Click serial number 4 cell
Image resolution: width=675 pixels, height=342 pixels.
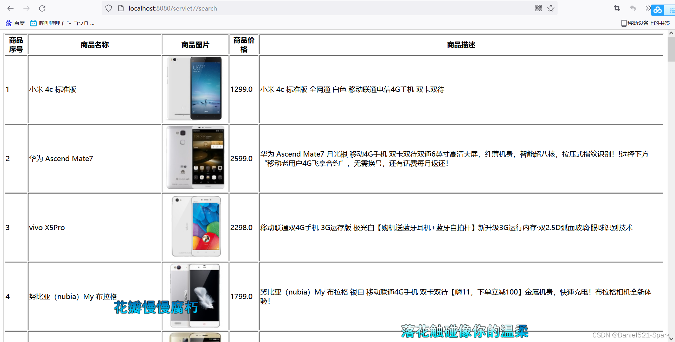[x=16, y=296]
